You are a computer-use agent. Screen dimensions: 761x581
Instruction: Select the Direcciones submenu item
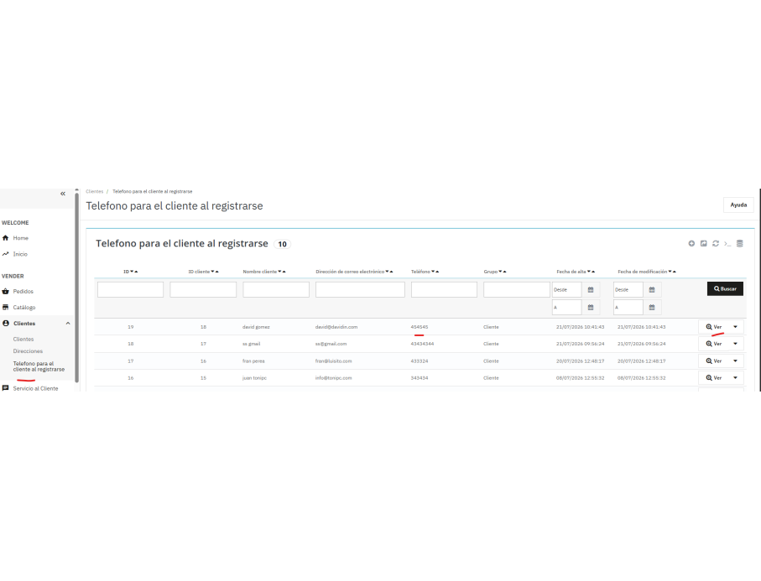point(28,351)
